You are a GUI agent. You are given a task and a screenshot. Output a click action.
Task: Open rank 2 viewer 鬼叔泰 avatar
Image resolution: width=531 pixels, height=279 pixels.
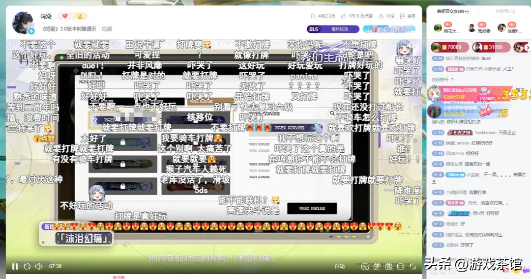(x=472, y=28)
